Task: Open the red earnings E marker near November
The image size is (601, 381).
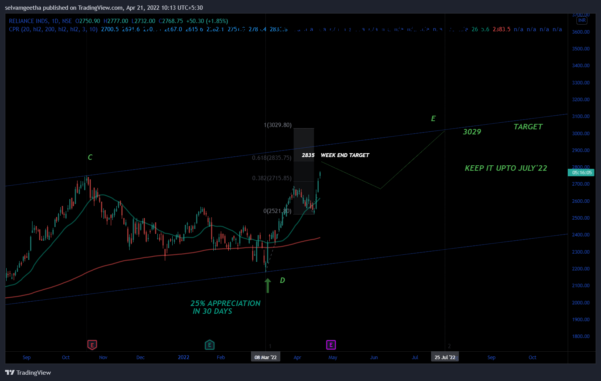Action: pyautogui.click(x=92, y=345)
